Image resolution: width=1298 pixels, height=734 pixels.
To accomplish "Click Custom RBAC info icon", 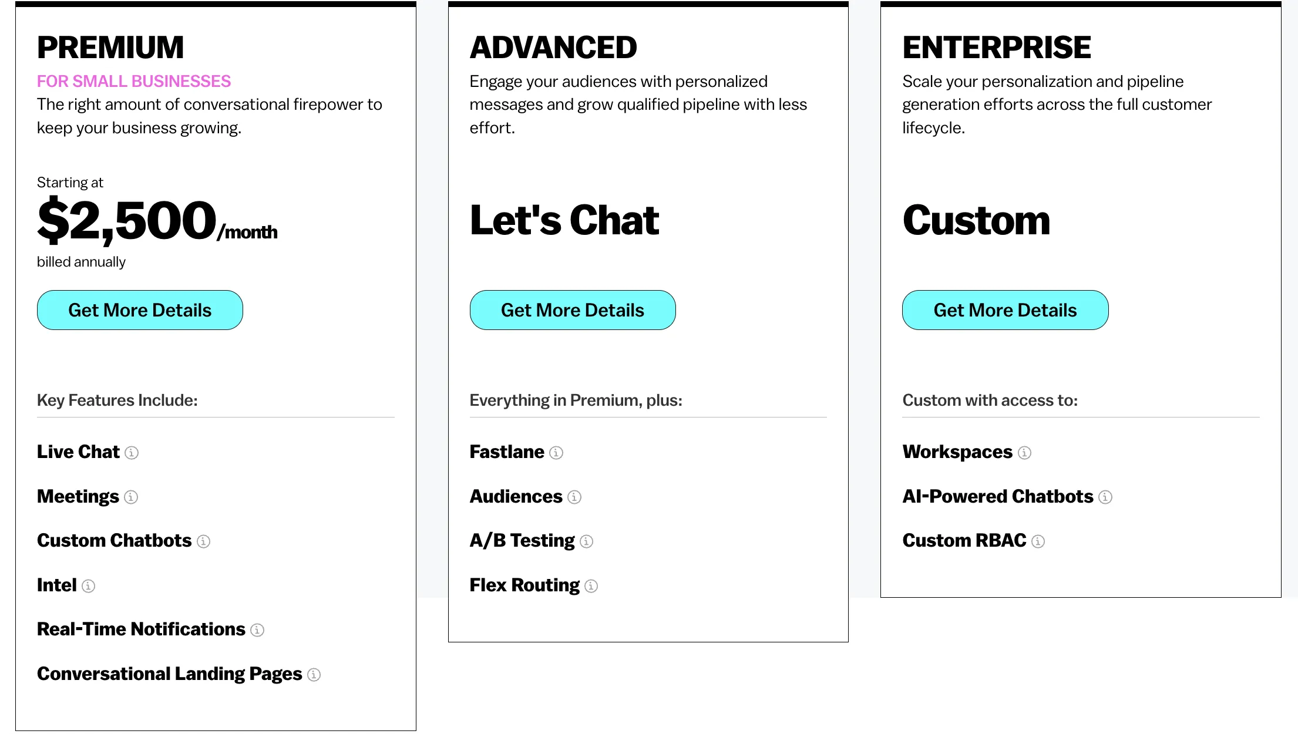I will (1038, 541).
